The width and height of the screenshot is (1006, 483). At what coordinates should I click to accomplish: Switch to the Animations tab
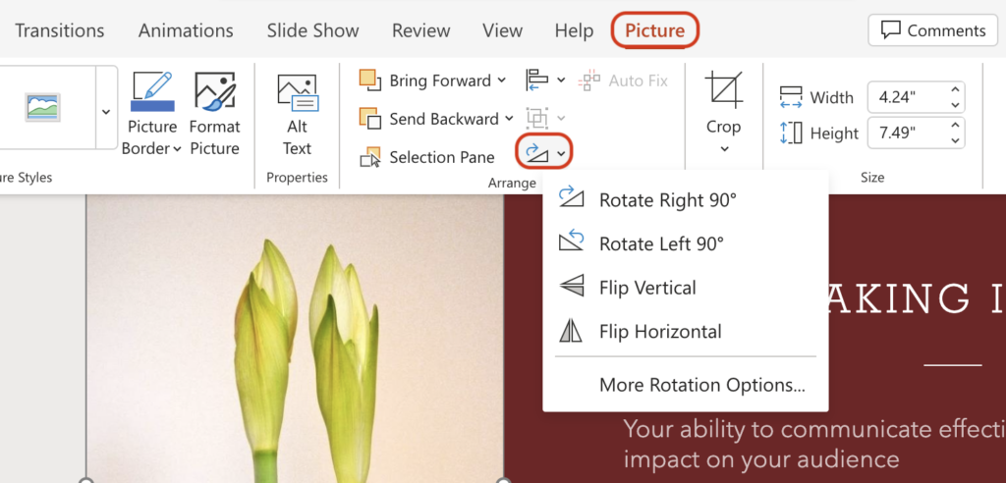point(186,30)
